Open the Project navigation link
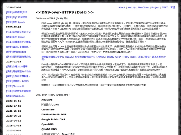Viewport: 181px width, 135px height. [155, 7]
